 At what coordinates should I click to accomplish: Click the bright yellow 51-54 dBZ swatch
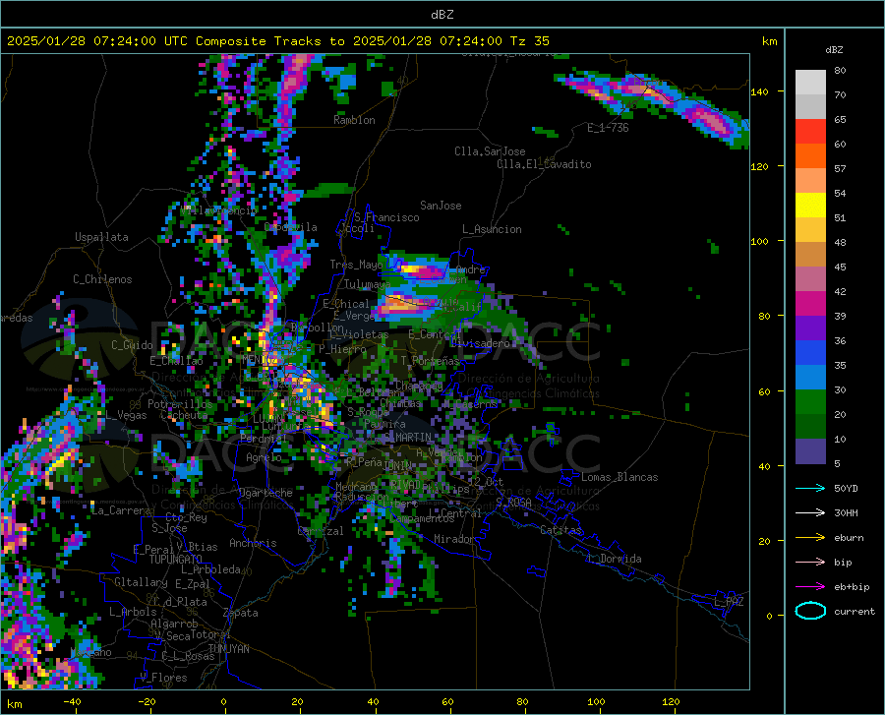(810, 206)
